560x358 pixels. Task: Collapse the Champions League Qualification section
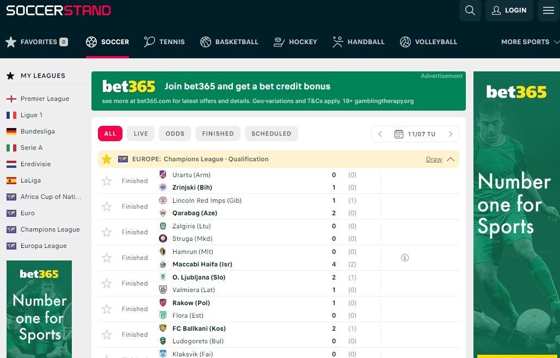click(x=451, y=159)
